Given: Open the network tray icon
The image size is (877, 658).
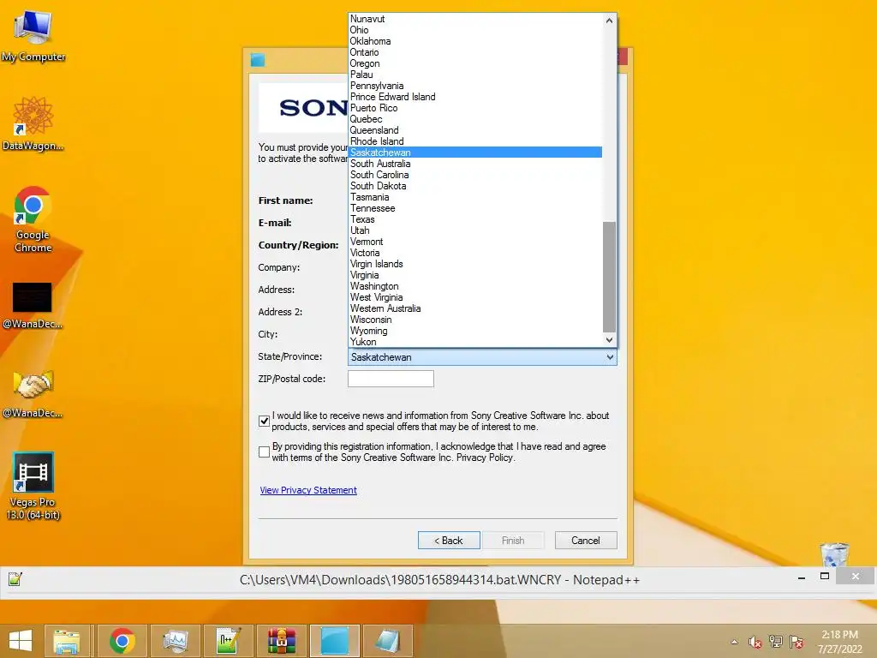Looking at the screenshot, I should coord(776,642).
